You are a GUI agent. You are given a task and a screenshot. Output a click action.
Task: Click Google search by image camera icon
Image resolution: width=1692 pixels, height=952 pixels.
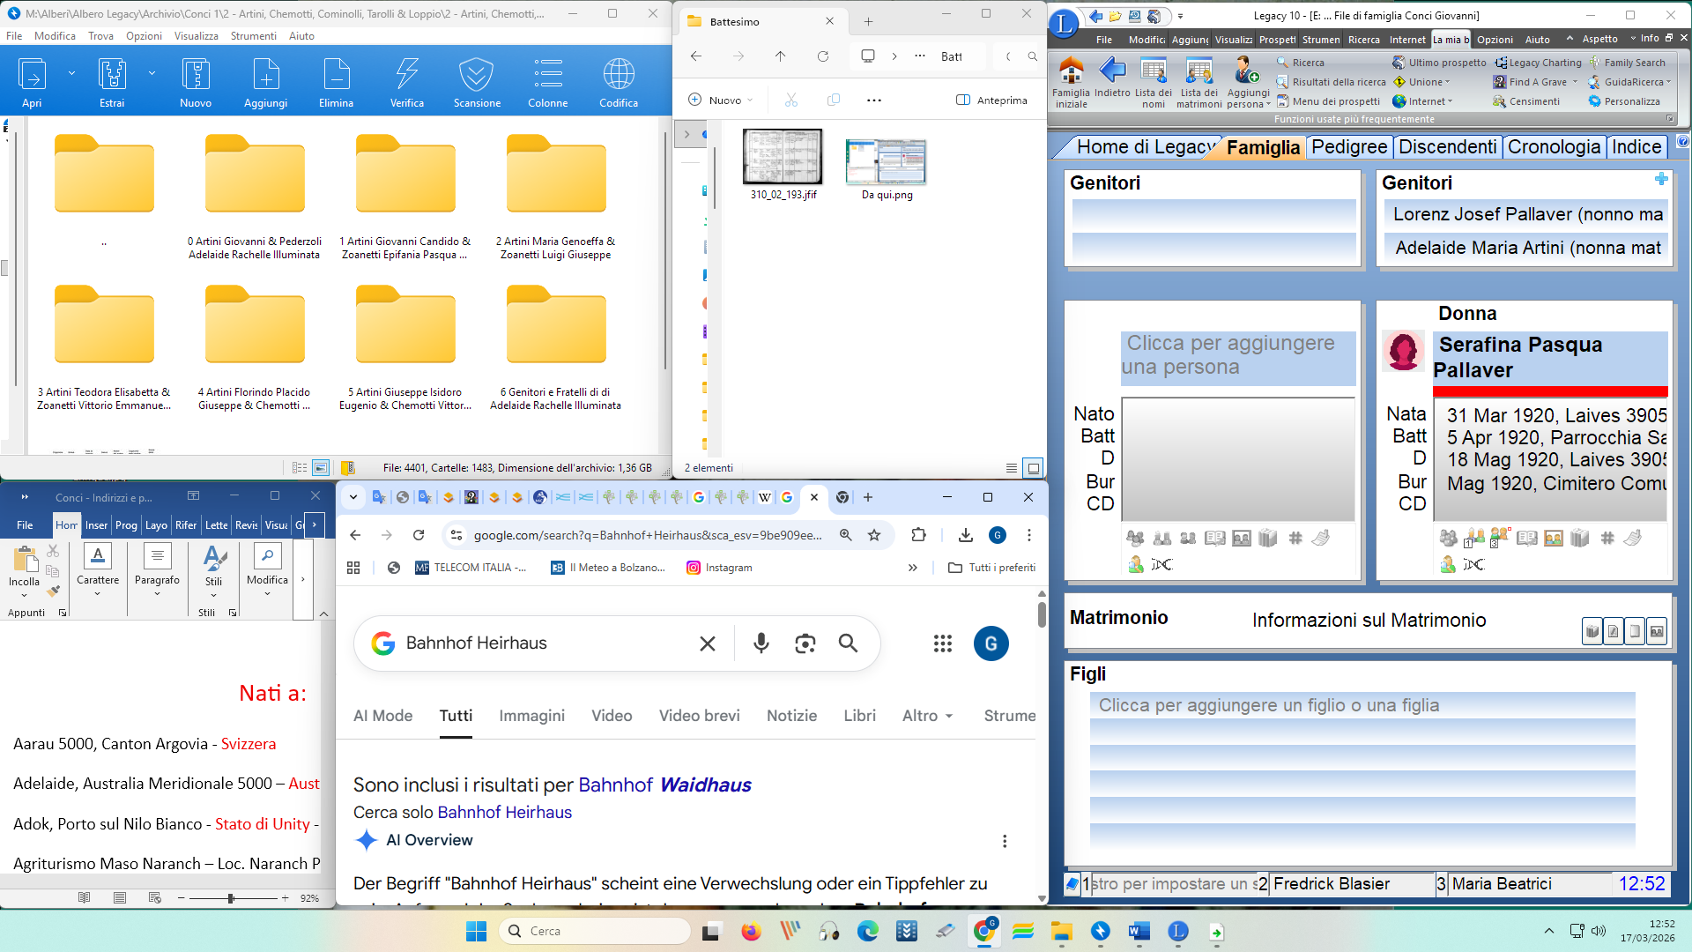pos(805,643)
